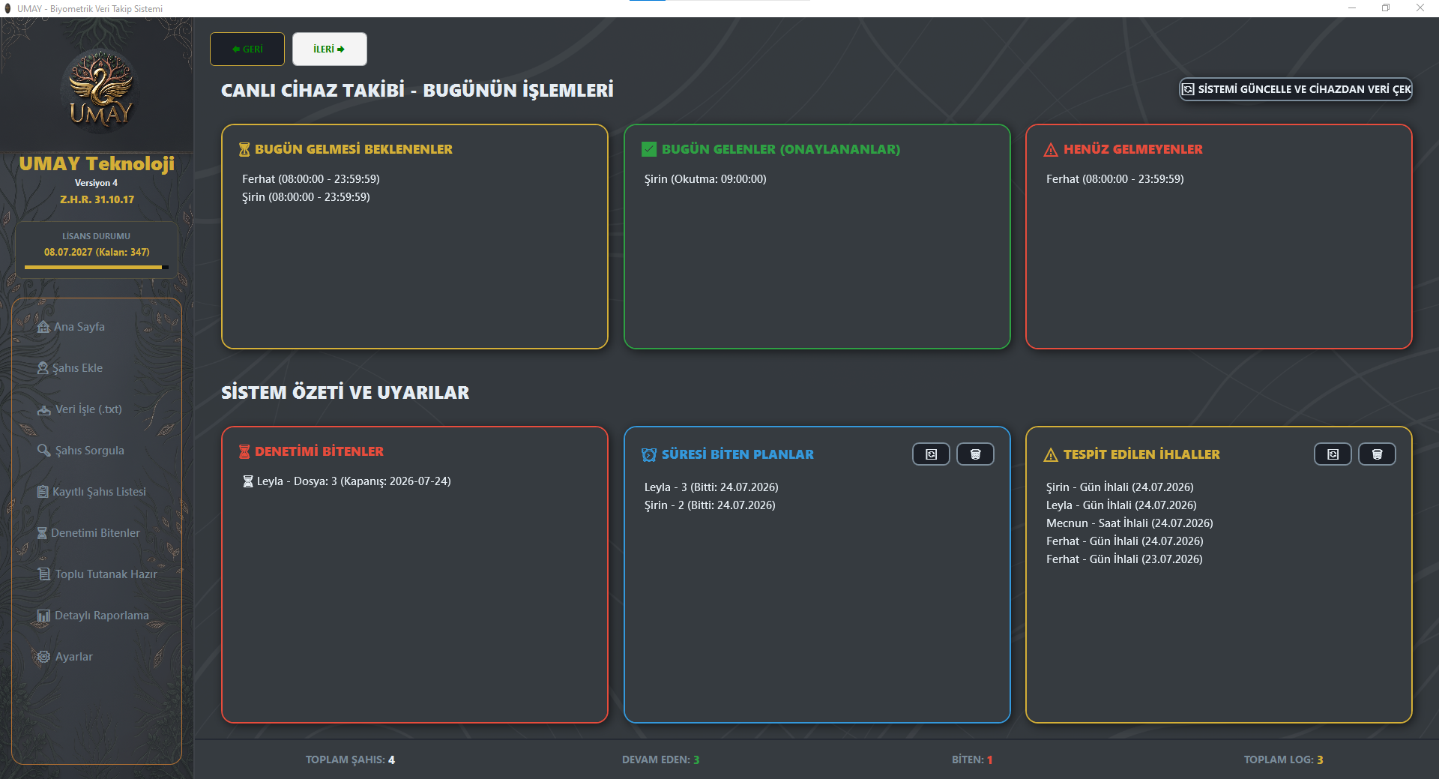Select Ferhat under Bugün Gelmesi Beklenenler
The height and width of the screenshot is (779, 1439).
point(311,179)
